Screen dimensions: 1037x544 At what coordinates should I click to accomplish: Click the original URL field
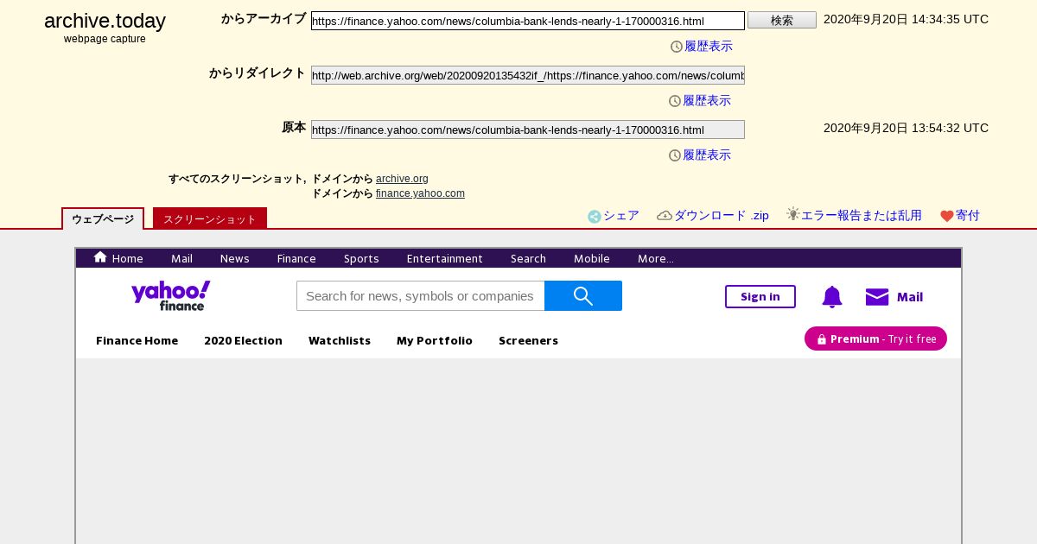(528, 130)
